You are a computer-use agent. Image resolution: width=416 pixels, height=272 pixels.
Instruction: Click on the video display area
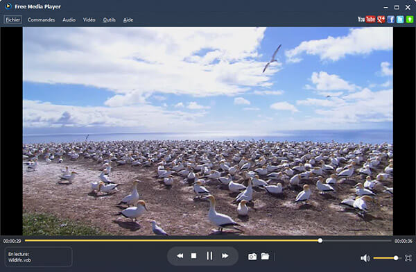[208, 131]
